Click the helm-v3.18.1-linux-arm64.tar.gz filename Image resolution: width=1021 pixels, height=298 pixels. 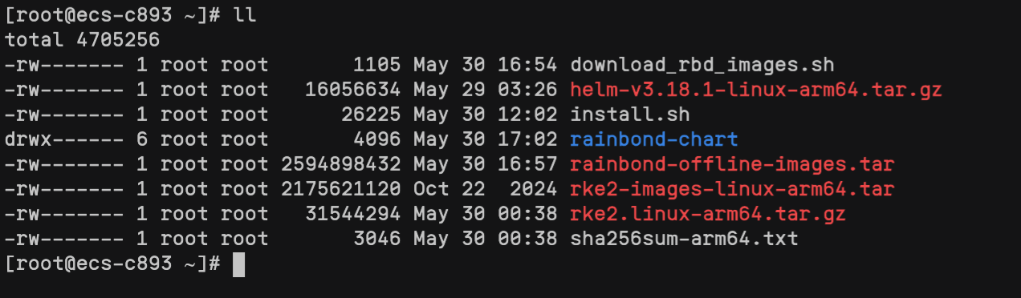click(756, 89)
